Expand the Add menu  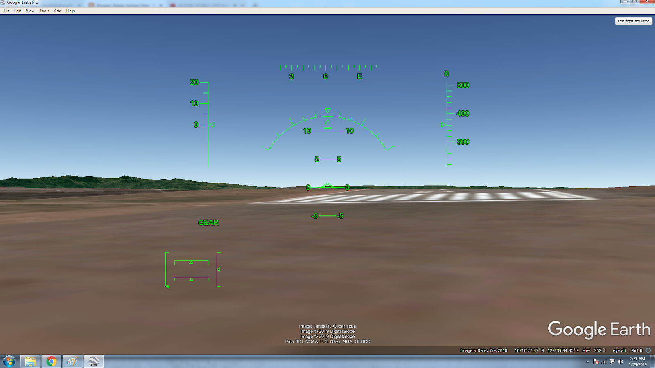coord(57,11)
